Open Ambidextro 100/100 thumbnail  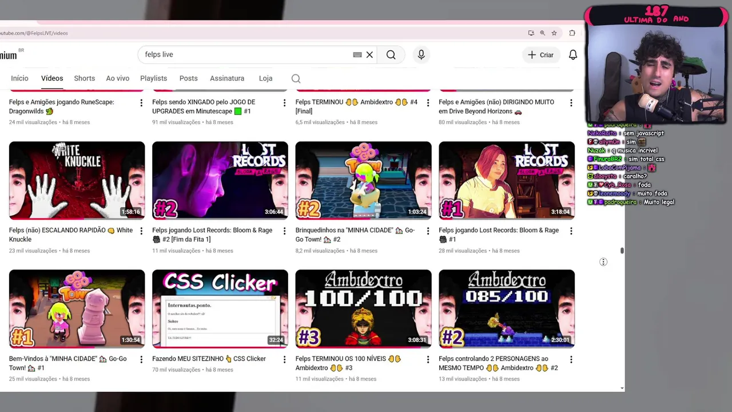click(x=363, y=308)
